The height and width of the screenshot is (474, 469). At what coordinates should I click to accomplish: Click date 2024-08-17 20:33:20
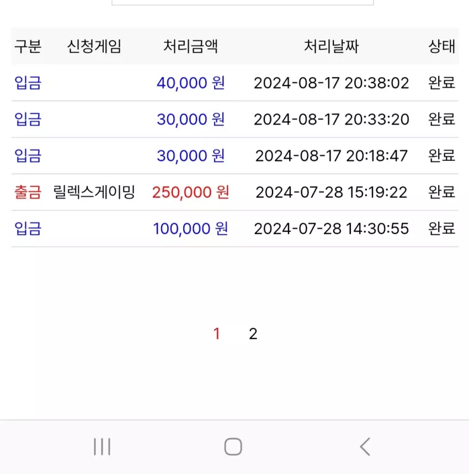tap(331, 120)
